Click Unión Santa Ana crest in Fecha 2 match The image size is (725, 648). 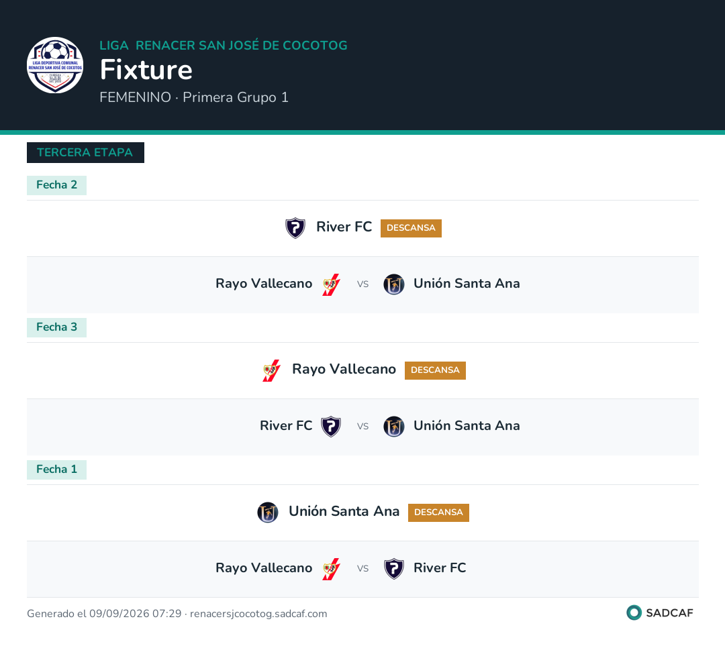394,284
